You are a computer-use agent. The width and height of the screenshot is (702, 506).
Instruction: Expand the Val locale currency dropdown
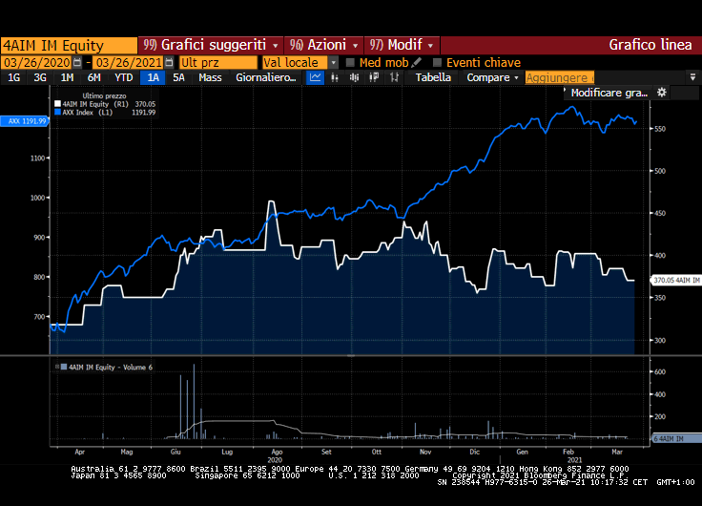point(333,62)
